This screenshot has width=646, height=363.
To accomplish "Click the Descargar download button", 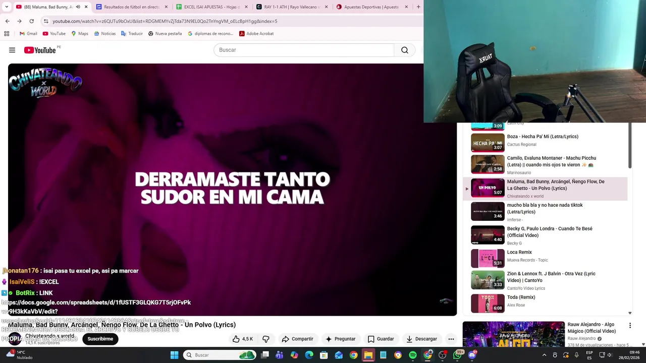I will click(x=422, y=339).
